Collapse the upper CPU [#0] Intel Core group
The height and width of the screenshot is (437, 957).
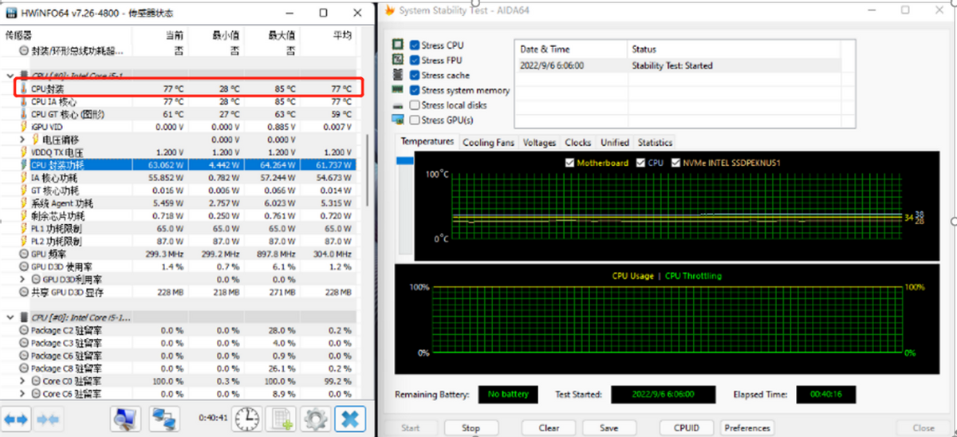point(10,77)
